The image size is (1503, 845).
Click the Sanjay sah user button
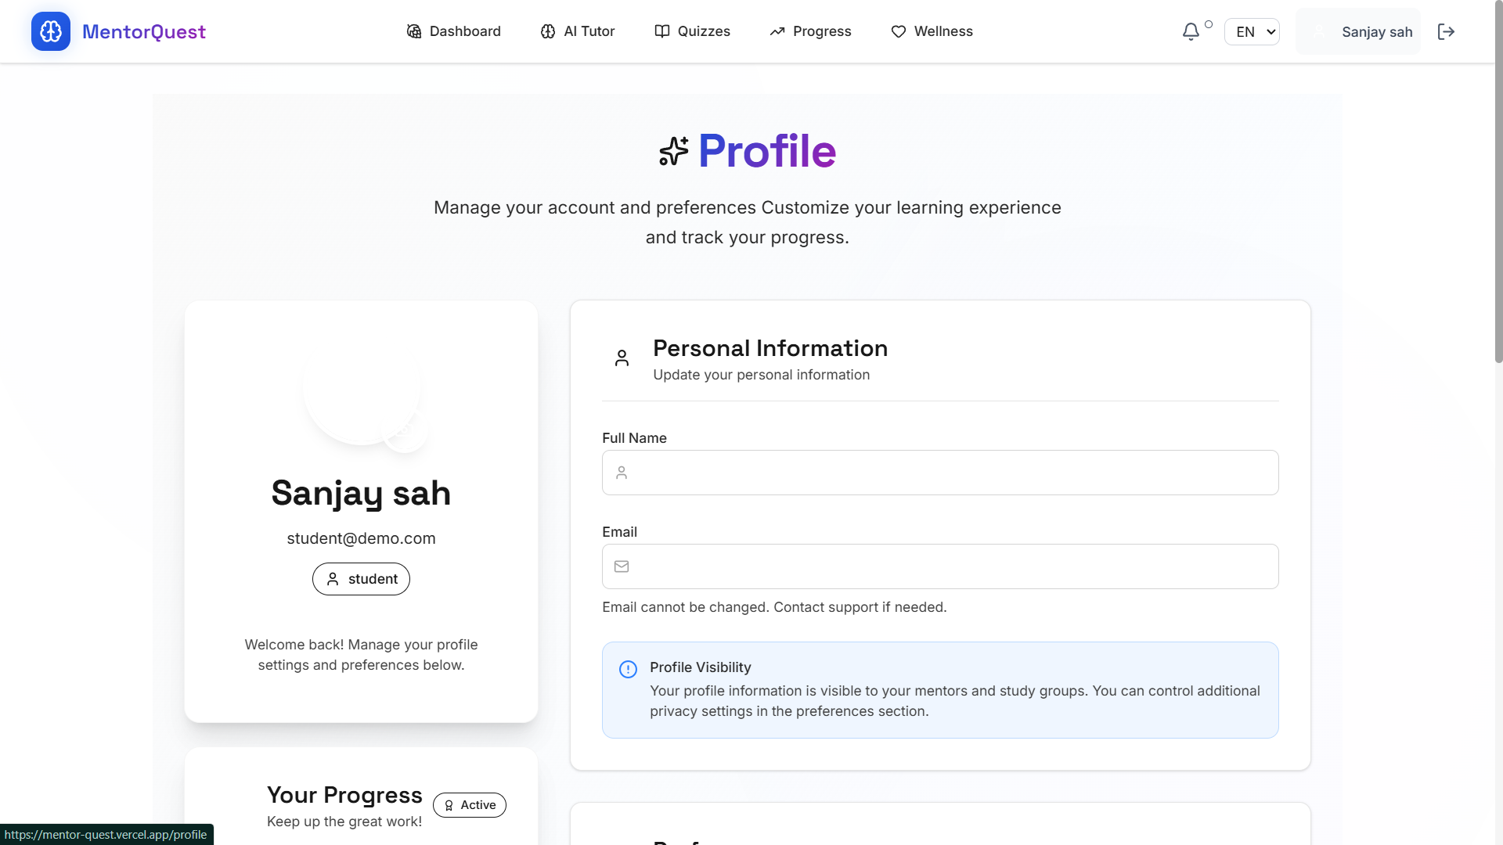[1358, 31]
